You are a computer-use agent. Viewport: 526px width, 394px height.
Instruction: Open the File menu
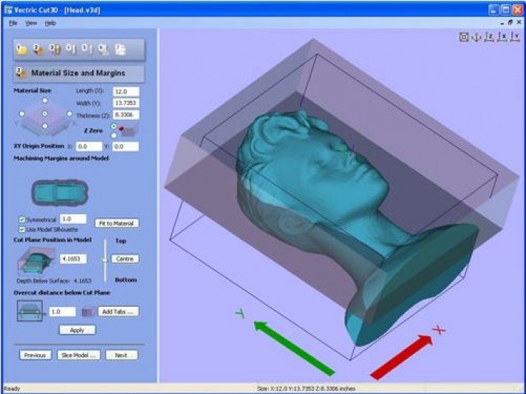(x=13, y=23)
